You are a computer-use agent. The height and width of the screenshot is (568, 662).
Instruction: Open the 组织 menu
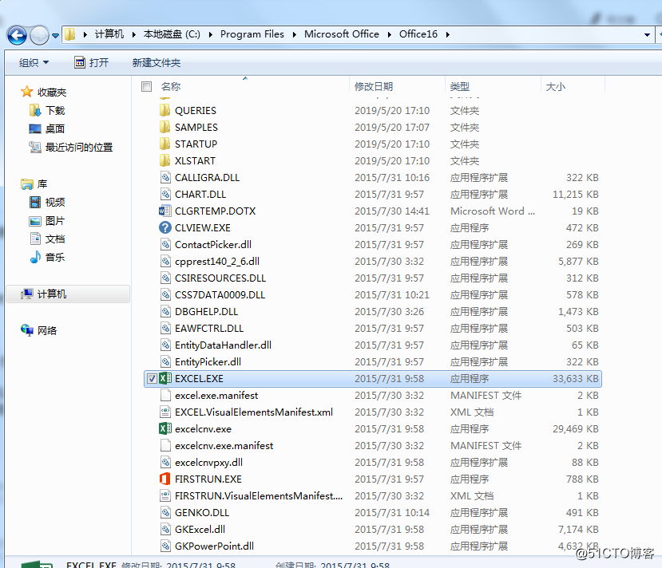pyautogui.click(x=34, y=63)
